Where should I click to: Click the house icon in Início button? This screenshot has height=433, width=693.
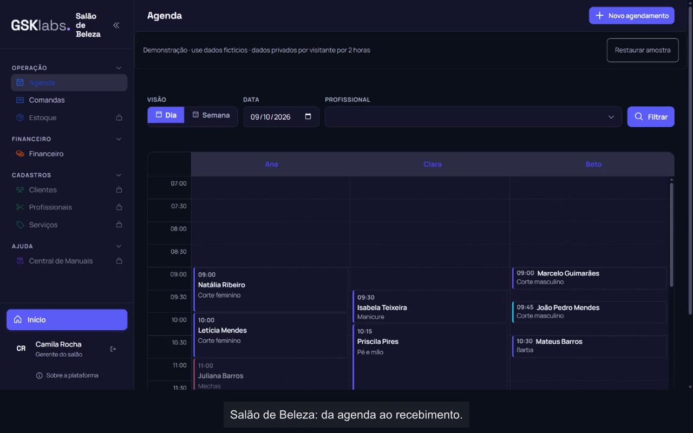point(18,319)
